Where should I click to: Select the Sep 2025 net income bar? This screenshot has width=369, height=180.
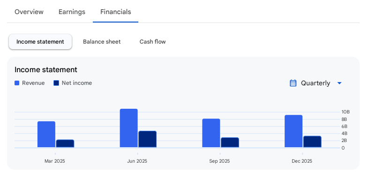coord(230,142)
